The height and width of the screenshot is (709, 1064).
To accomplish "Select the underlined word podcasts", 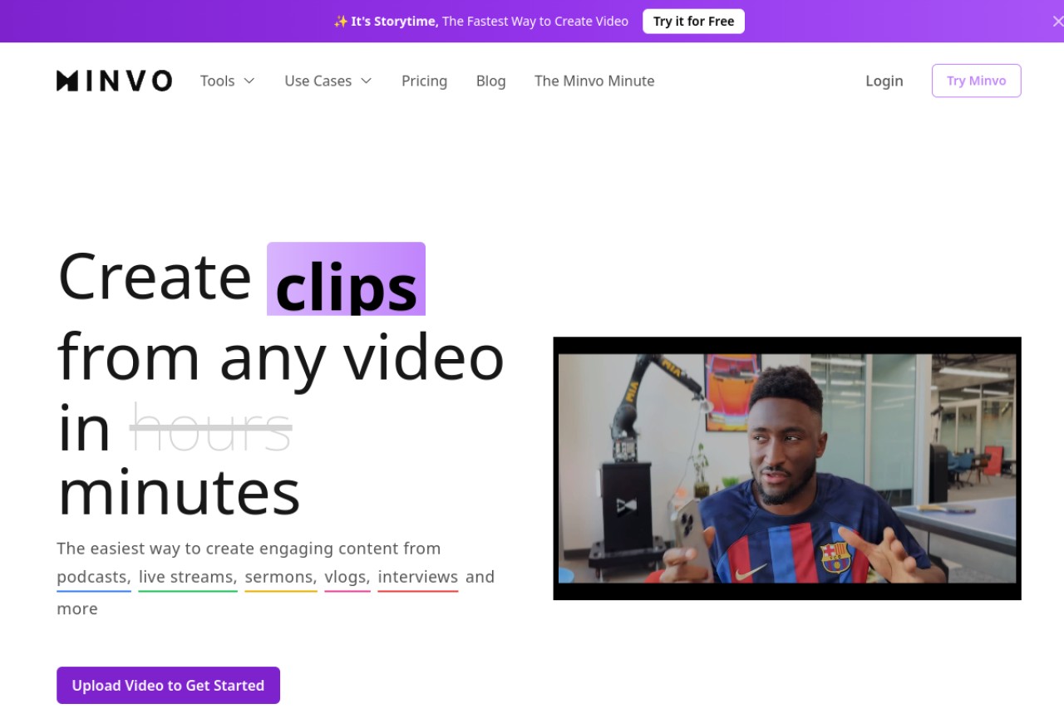I will point(94,577).
